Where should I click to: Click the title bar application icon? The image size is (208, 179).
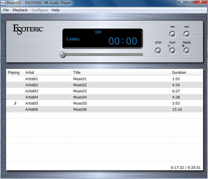point(3,3)
